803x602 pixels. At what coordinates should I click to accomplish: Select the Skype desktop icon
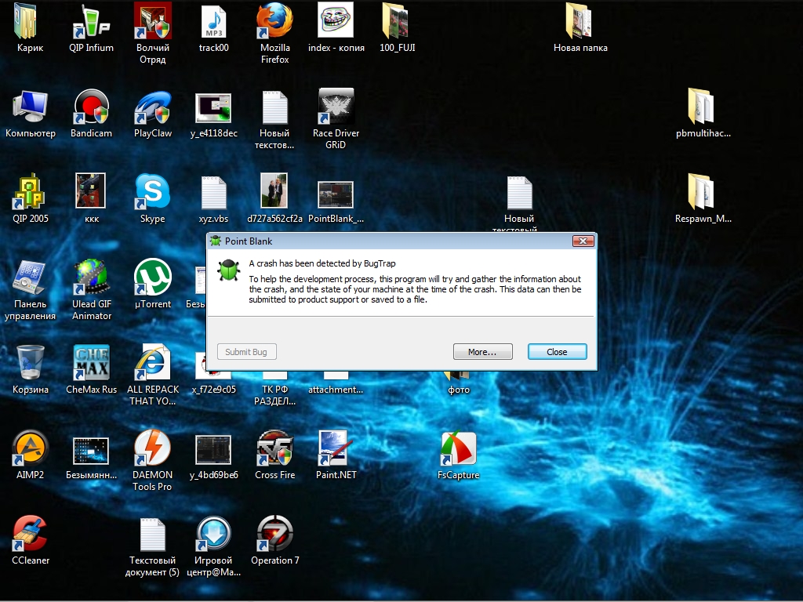coord(152,192)
